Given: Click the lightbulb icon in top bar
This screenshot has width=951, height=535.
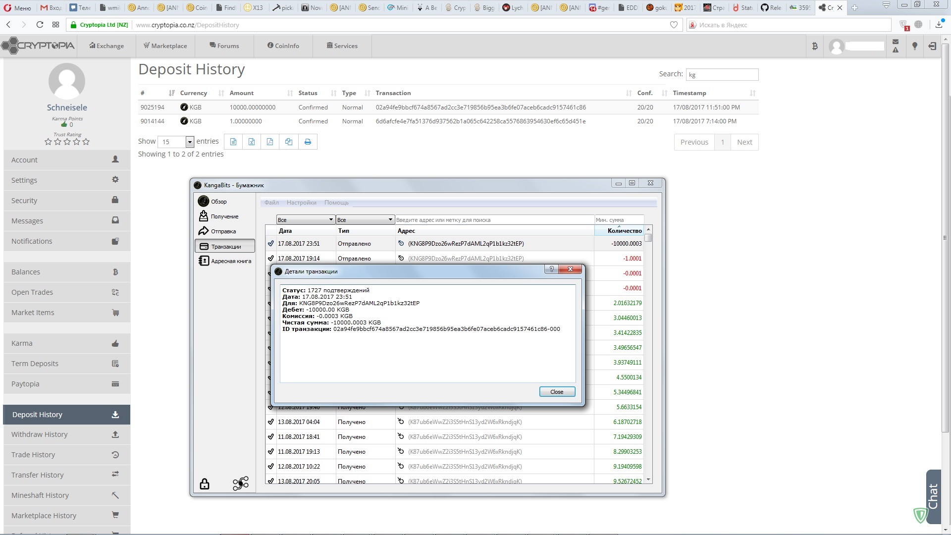Looking at the screenshot, I should [915, 46].
